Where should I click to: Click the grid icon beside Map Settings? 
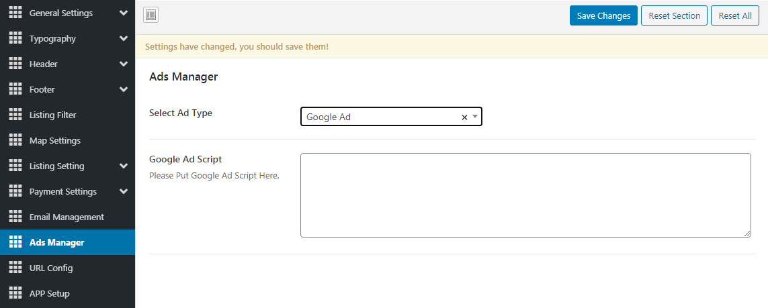click(x=15, y=140)
